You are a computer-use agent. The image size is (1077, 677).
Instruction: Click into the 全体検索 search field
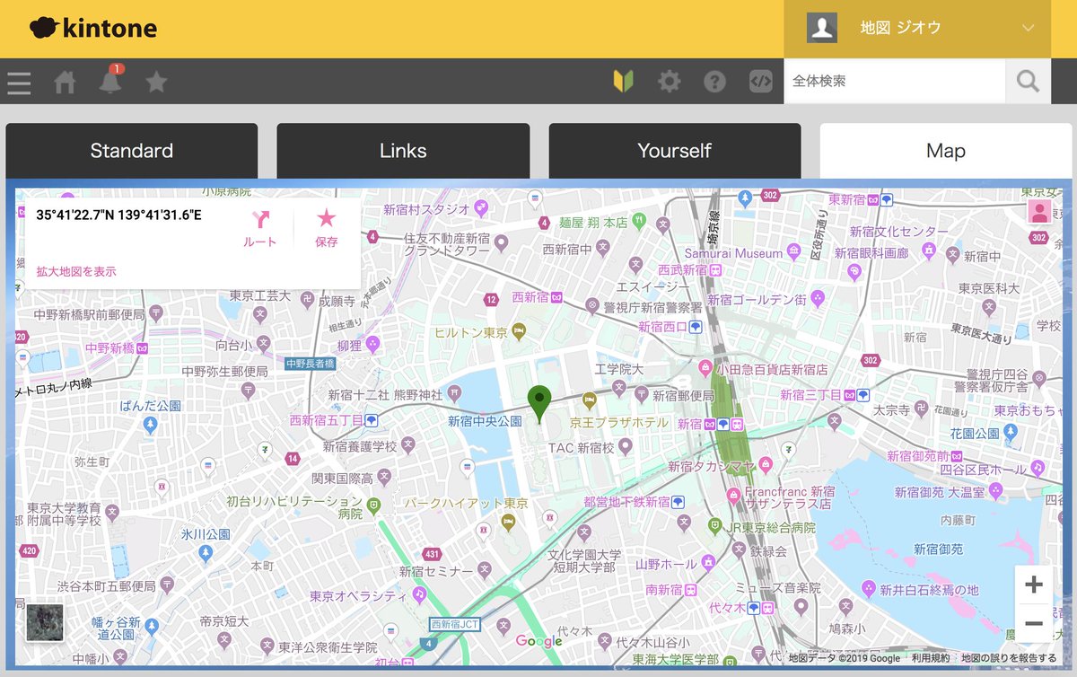point(894,82)
